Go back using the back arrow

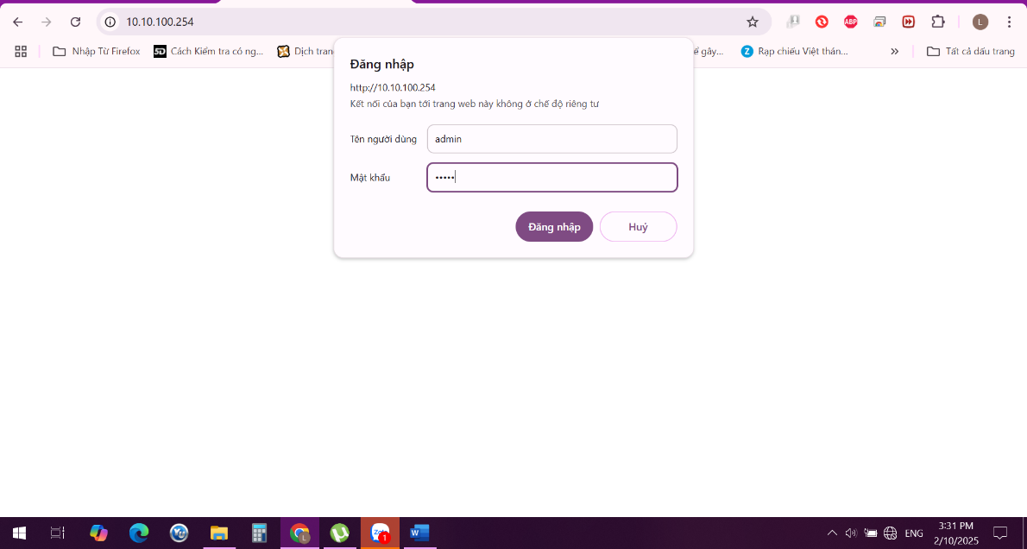coord(17,22)
